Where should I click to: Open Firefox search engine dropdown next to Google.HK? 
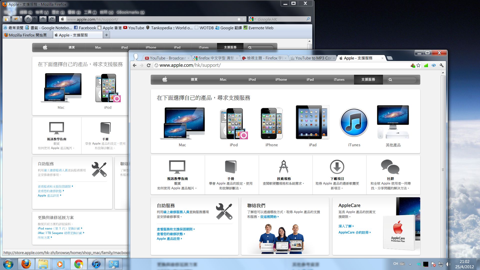pos(252,19)
